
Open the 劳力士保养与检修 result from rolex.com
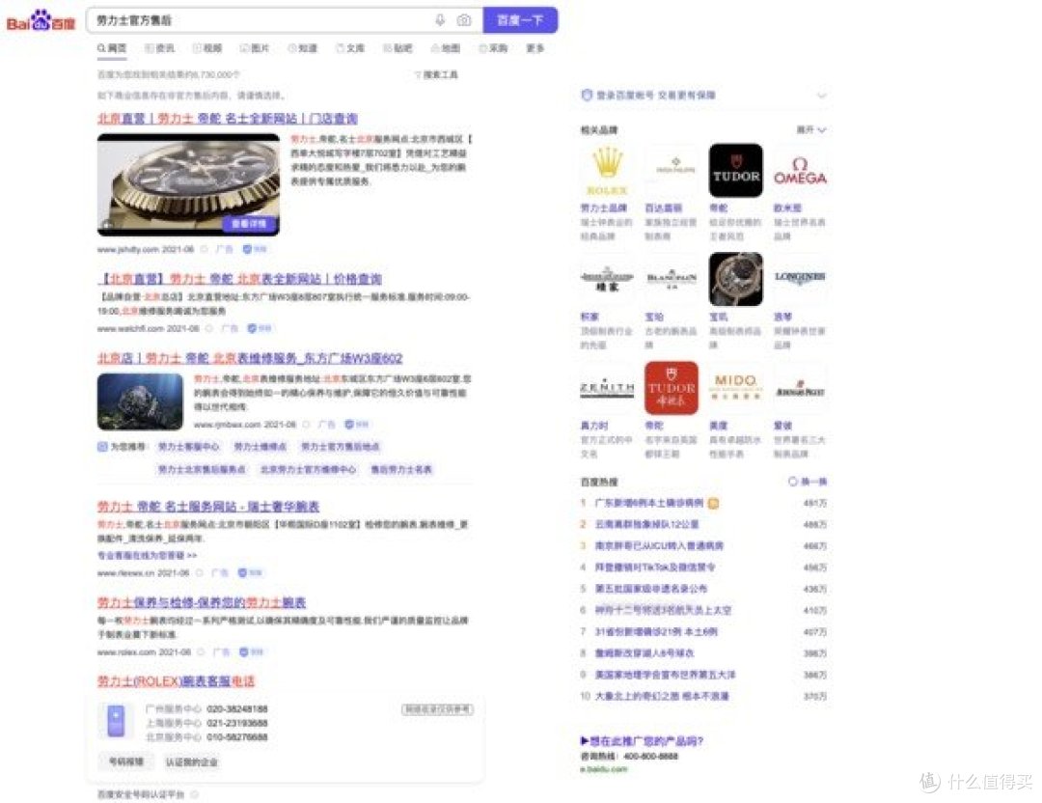click(x=202, y=603)
